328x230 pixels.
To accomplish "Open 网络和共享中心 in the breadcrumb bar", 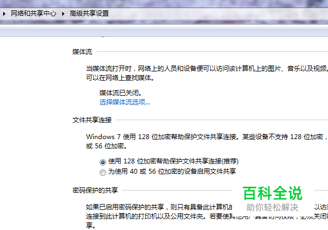I will [34, 14].
